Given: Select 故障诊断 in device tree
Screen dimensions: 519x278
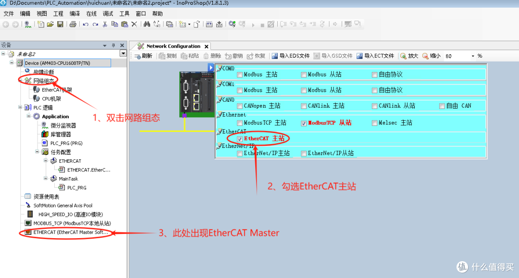Looking at the screenshot, I should coord(43,72).
